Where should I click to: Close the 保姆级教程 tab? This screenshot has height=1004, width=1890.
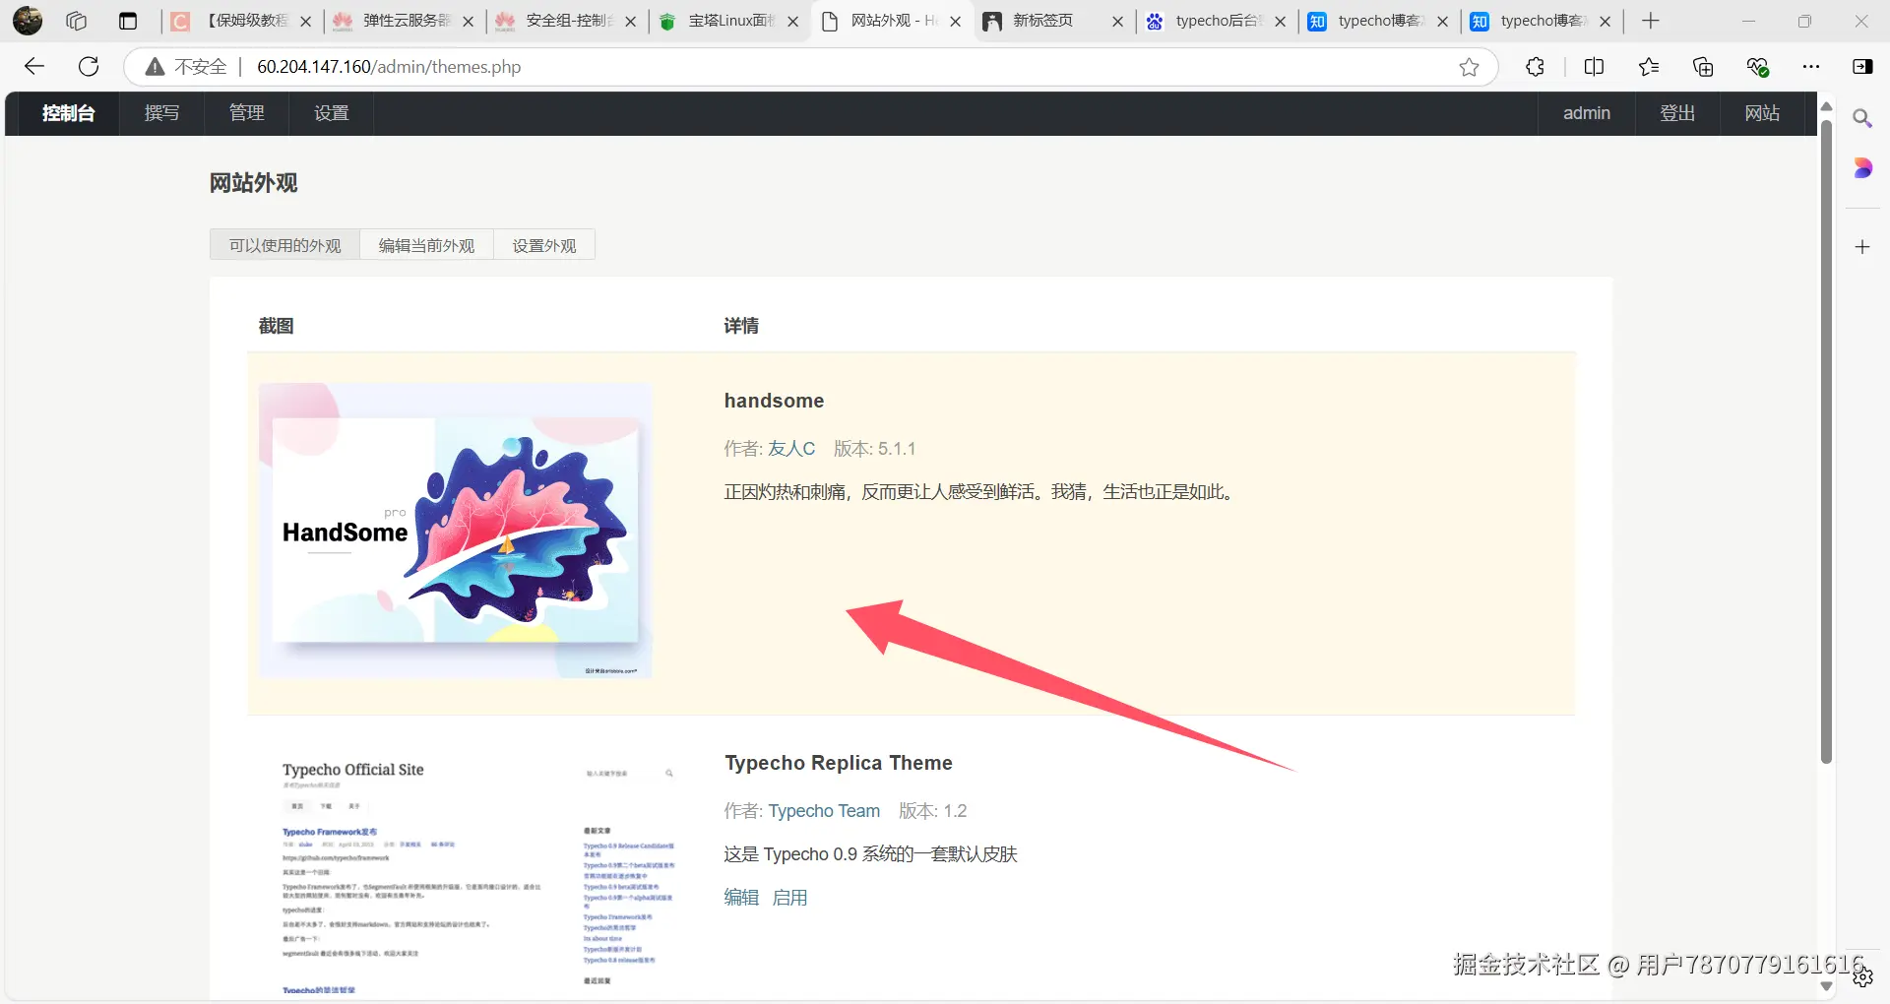(305, 22)
